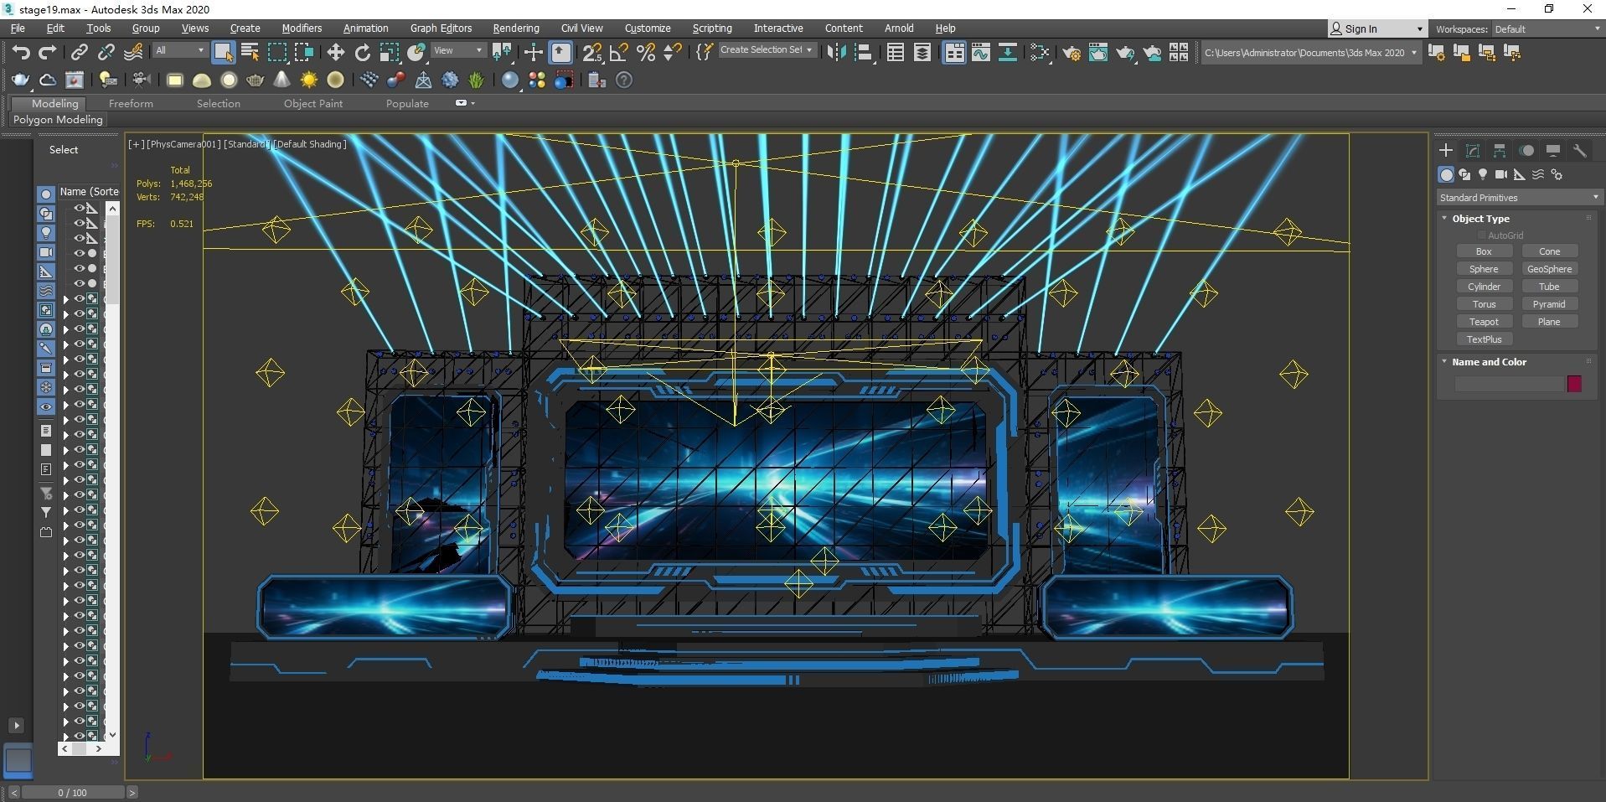Open the project path dropdown

click(x=1310, y=53)
